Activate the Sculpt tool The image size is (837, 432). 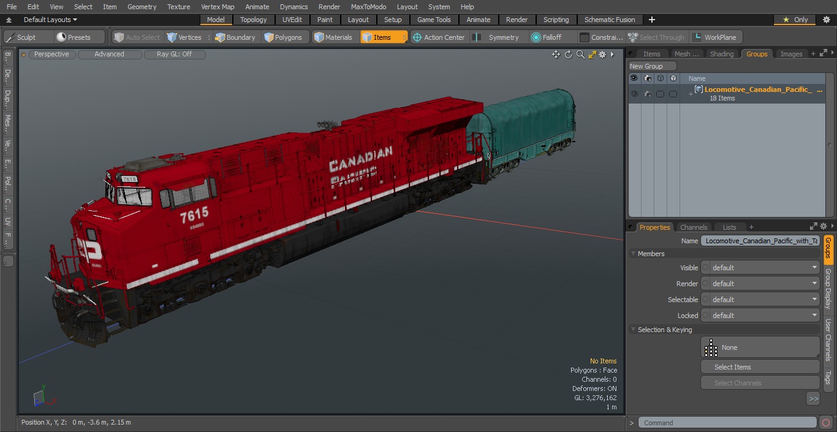pos(21,37)
